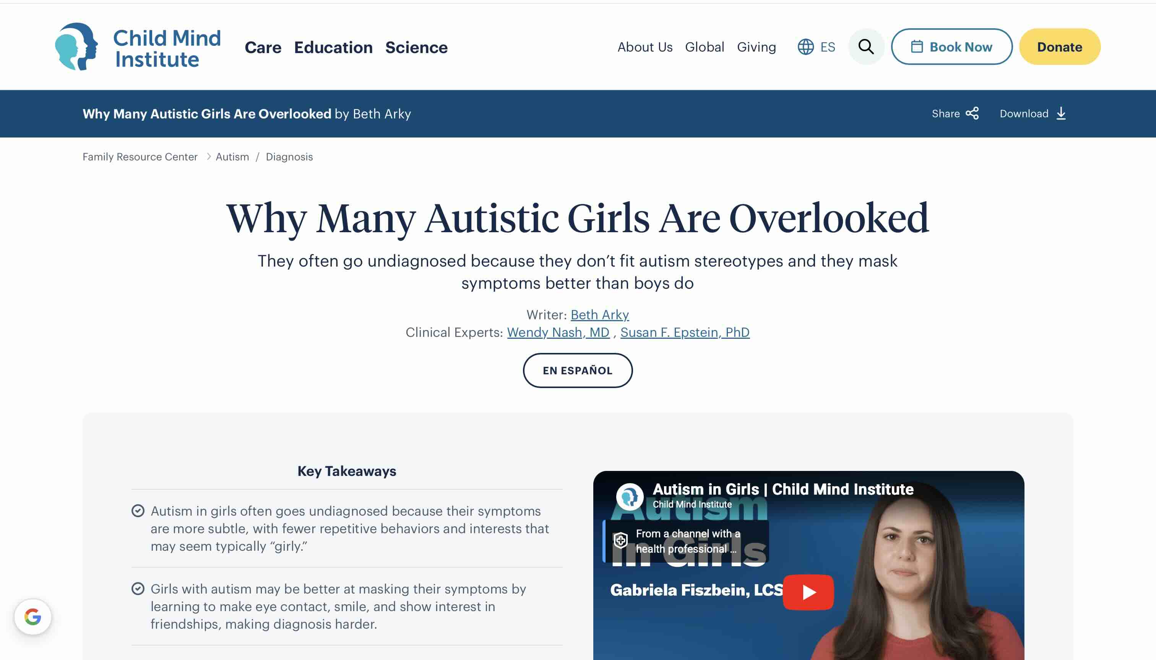1156x660 pixels.
Task: Click the health professional info badge
Action: pyautogui.click(x=686, y=541)
